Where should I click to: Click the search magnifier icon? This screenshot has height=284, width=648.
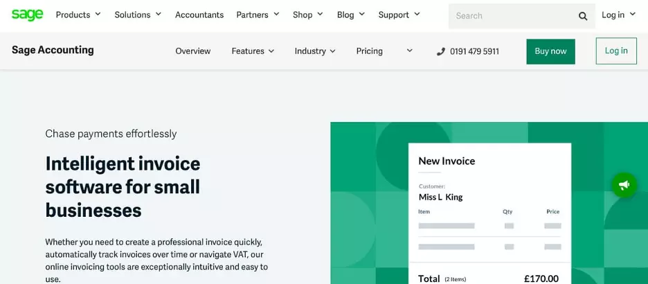click(583, 16)
